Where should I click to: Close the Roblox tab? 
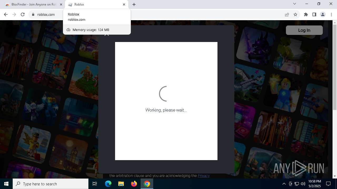tap(124, 4)
